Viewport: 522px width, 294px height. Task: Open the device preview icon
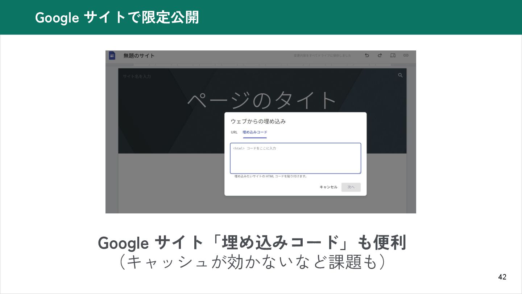[393, 56]
